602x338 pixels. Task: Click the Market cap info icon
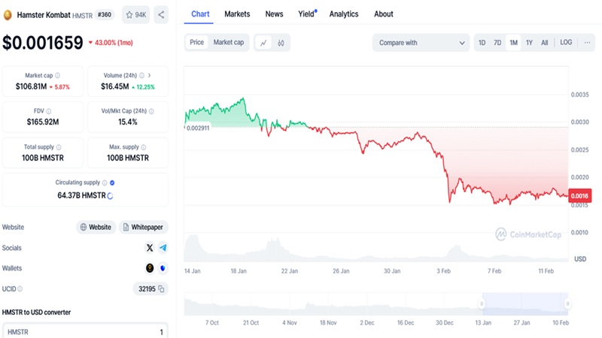58,76
